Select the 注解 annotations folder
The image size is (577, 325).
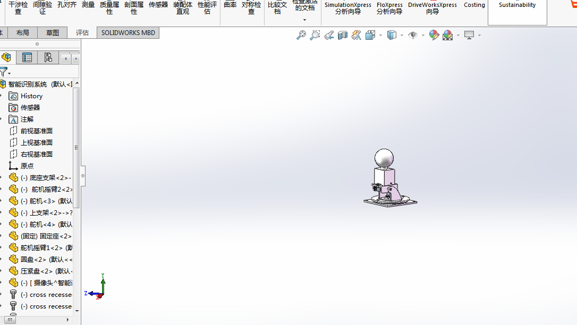coord(21,119)
